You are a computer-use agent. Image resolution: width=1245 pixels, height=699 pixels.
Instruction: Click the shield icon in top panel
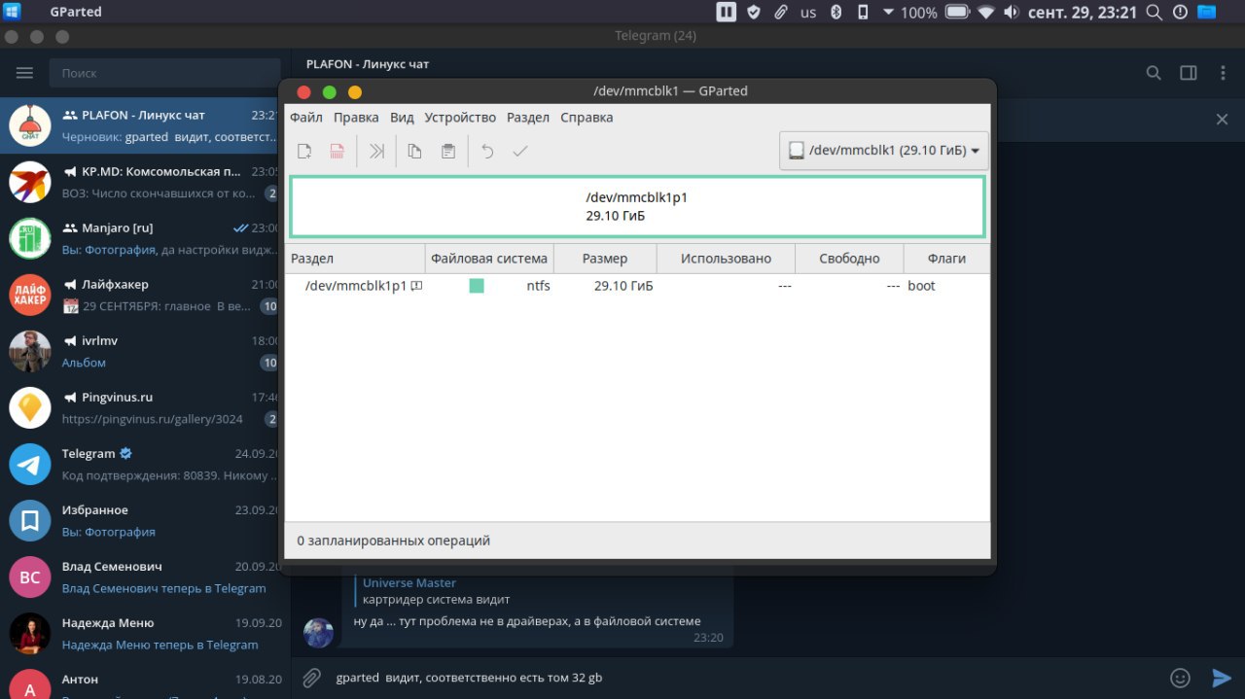(x=754, y=12)
